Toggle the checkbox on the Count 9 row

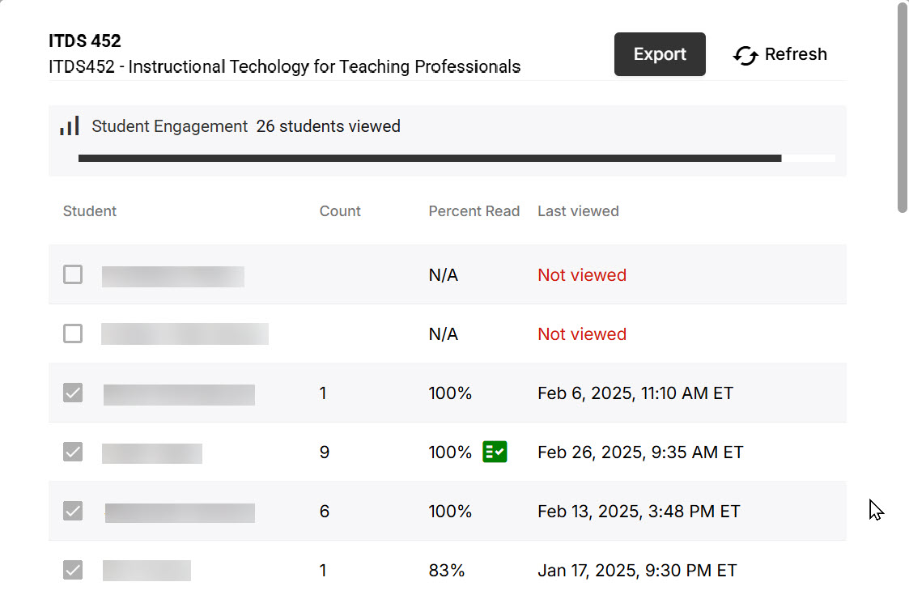[x=72, y=452]
